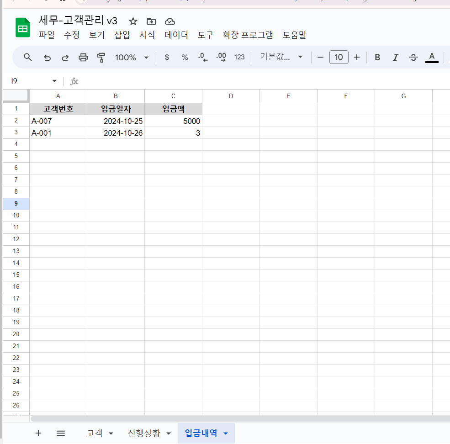
Task: Toggle bold formatting
Action: pyautogui.click(x=377, y=58)
